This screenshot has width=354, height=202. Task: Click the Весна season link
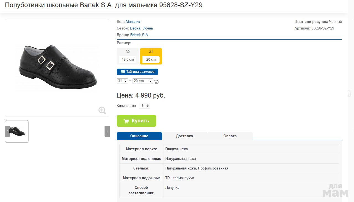pos(135,28)
